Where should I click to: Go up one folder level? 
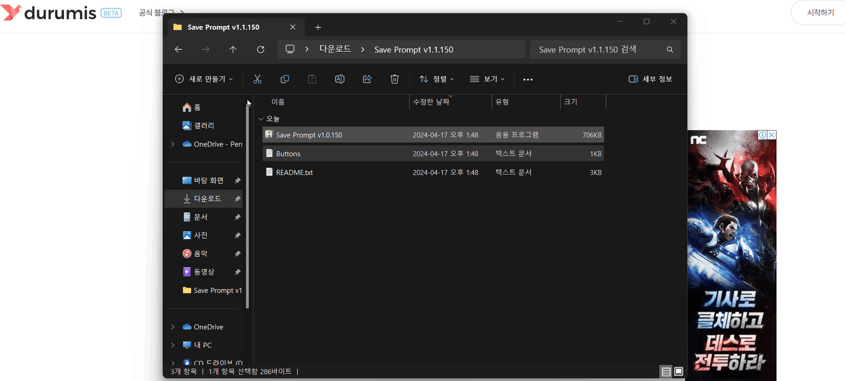(233, 49)
